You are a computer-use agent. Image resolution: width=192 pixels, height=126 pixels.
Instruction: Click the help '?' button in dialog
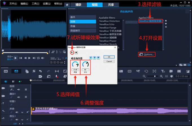[x=95, y=58]
